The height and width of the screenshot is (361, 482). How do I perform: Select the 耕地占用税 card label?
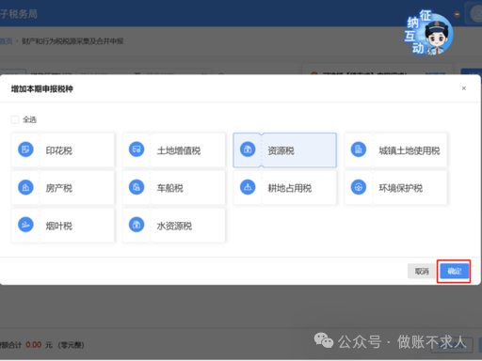coord(290,188)
